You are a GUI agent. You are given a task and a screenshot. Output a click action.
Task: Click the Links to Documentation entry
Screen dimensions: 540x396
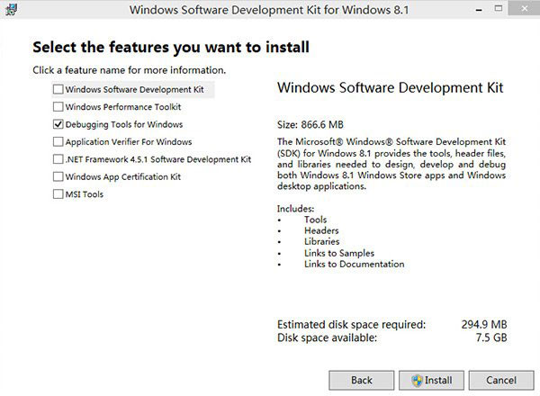[x=355, y=264]
